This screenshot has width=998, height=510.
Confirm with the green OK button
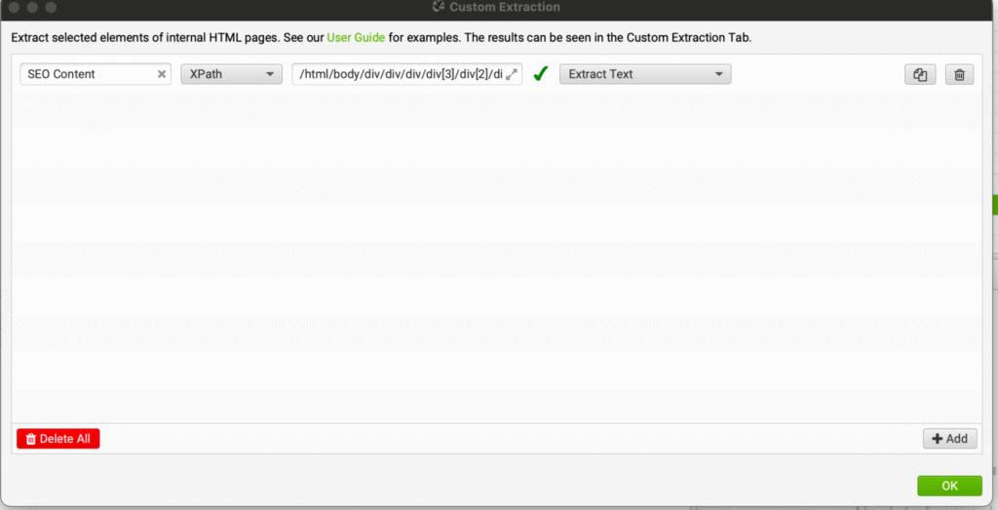coord(949,486)
